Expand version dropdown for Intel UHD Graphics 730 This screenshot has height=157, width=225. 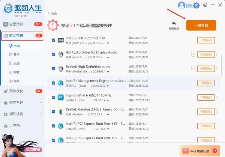108,44
